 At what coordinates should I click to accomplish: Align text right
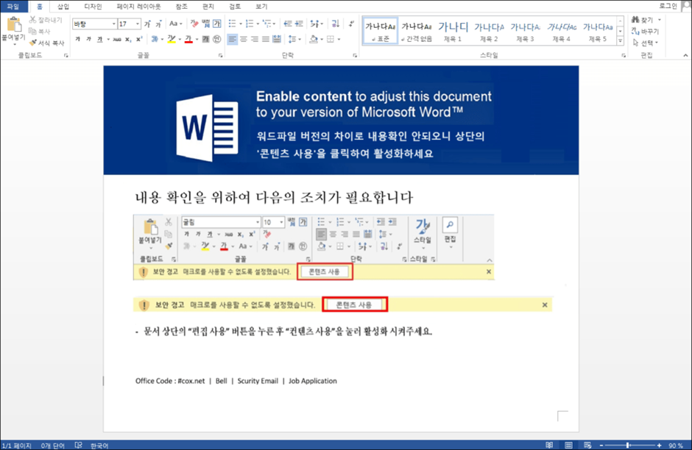[x=255, y=39]
